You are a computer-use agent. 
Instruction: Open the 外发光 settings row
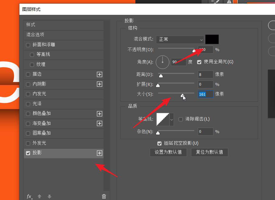click(x=64, y=143)
